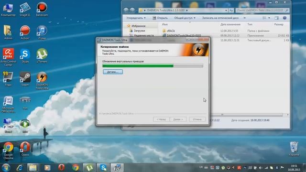
Task: Launch the Action! desktop shortcut
Action: [x=25, y=32]
